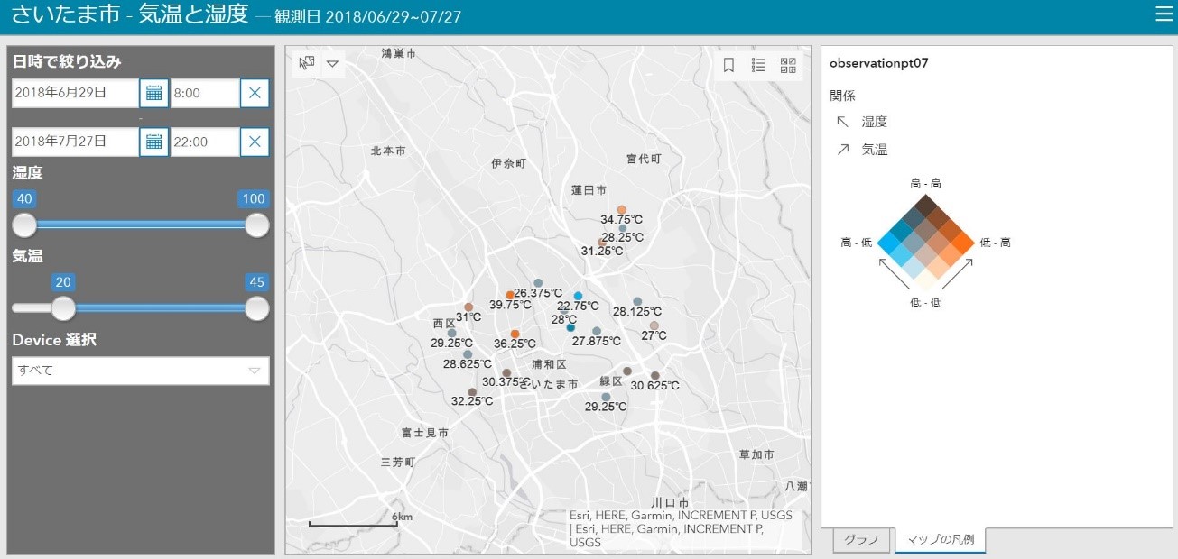Click the end date field 2018年7月27日
The width and height of the screenshot is (1178, 559).
pos(75,142)
